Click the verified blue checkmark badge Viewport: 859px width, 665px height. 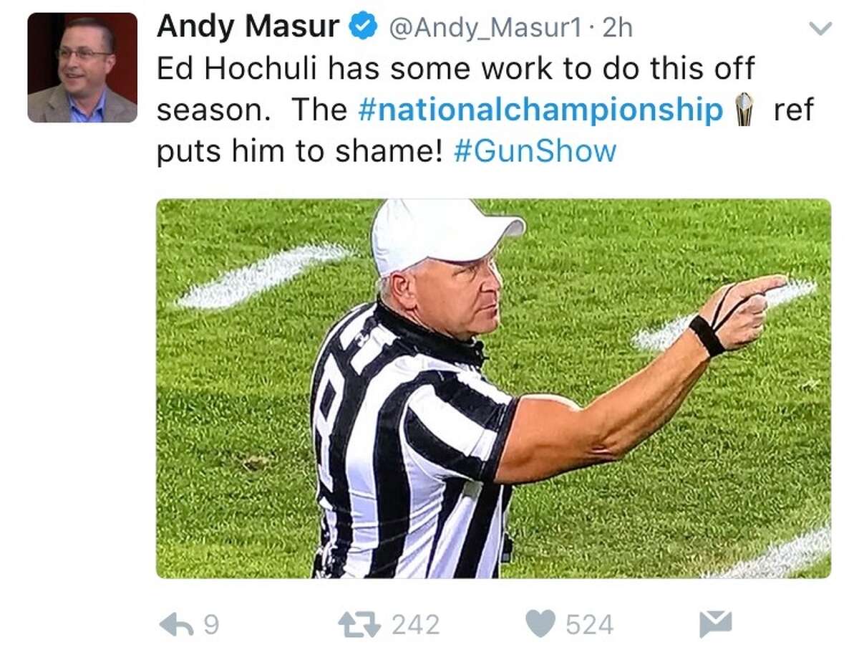[x=361, y=26]
